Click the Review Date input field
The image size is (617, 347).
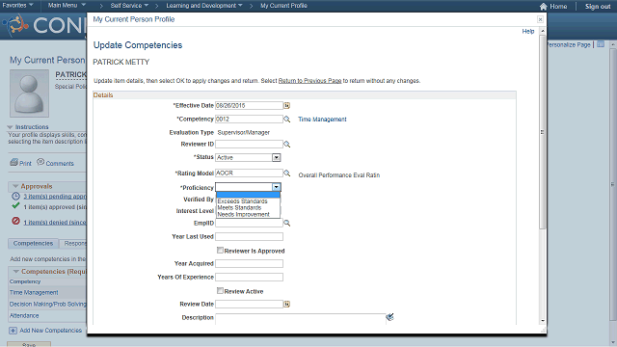tap(249, 305)
